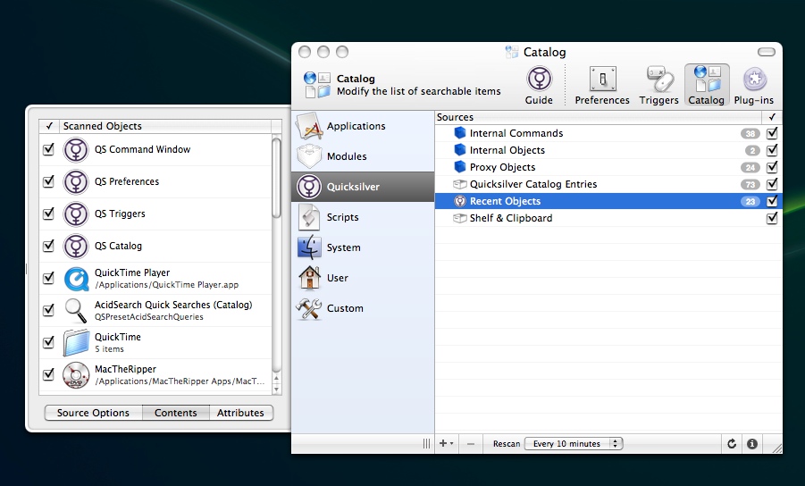Click the sidebar splitter handle
805x486 pixels.
427,444
